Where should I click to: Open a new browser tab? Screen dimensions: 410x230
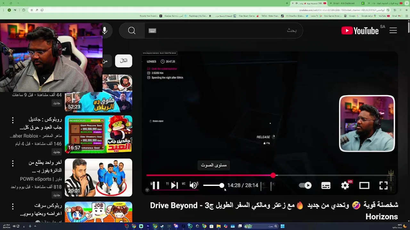pyautogui.click(x=287, y=3)
